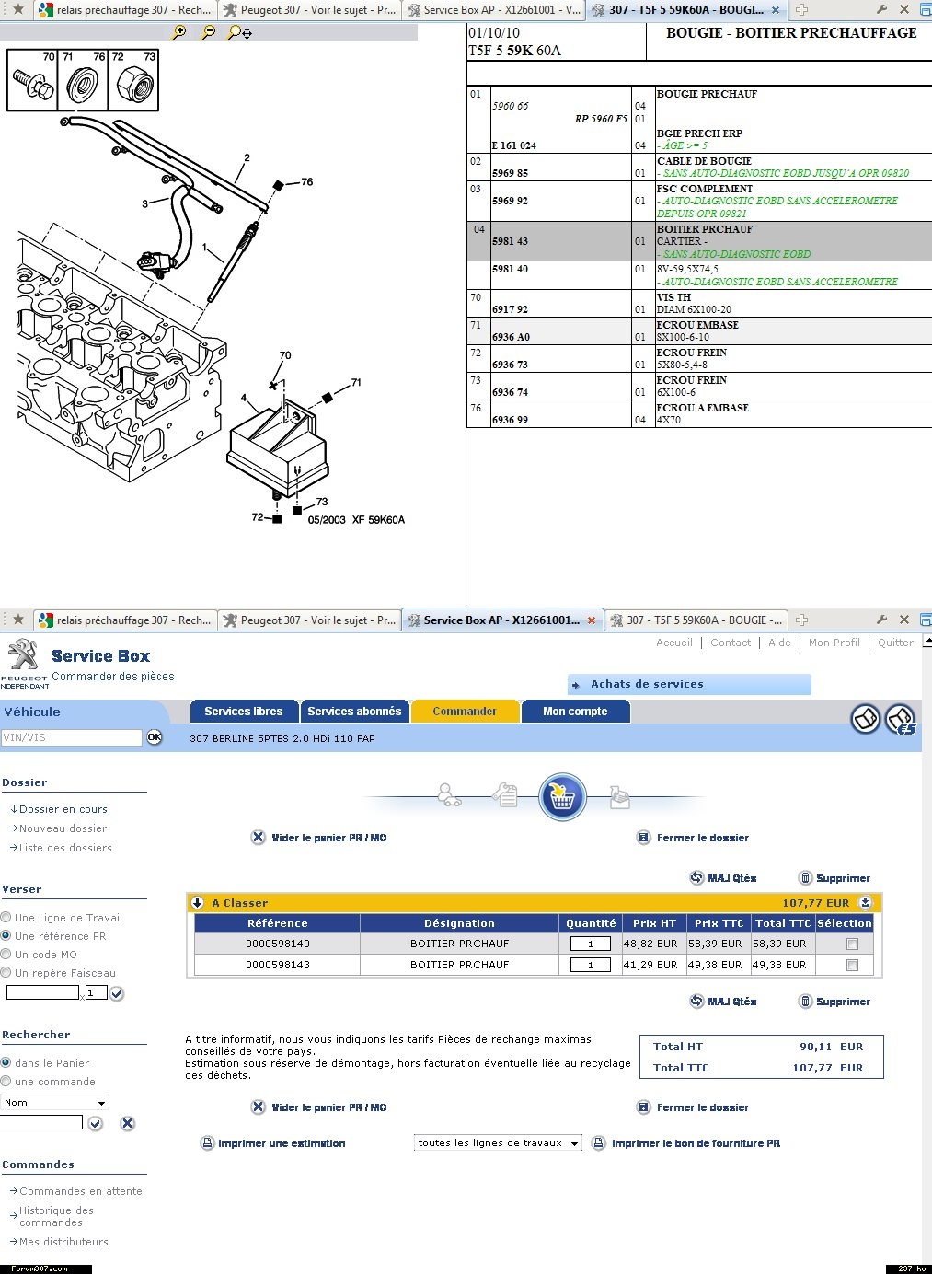Tick the Sélection checkbox for reference 0000598143
Viewport: 932px width, 1274px height.
(852, 965)
